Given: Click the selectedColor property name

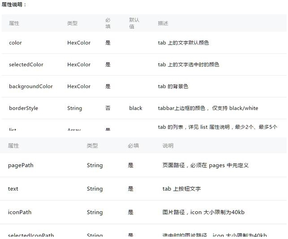Looking at the screenshot, I should [26, 65].
